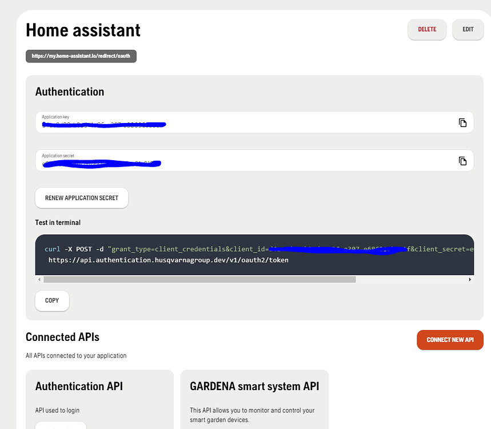The width and height of the screenshot is (491, 429).
Task: Select the Application secret input field
Action: click(x=229, y=161)
